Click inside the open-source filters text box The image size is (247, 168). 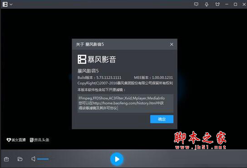coord(126,103)
